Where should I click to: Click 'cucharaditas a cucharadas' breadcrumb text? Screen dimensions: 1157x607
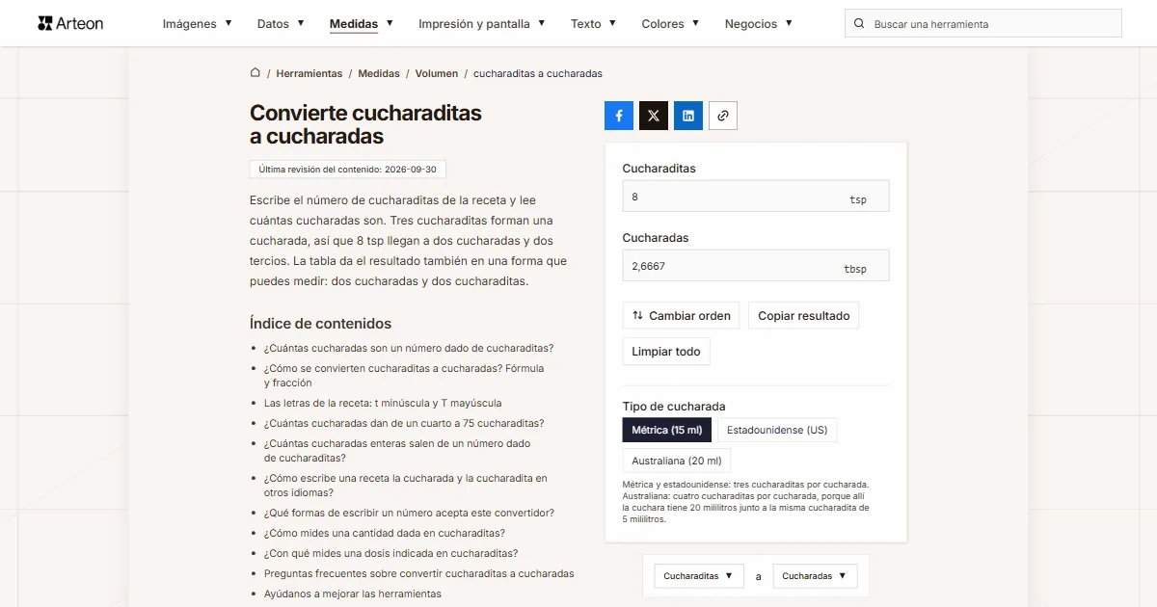tap(538, 73)
